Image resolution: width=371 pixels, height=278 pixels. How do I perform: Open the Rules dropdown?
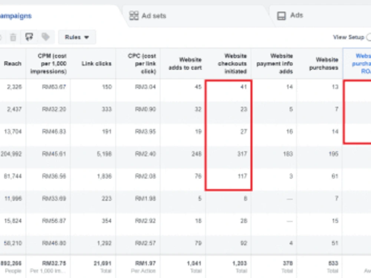tap(77, 37)
